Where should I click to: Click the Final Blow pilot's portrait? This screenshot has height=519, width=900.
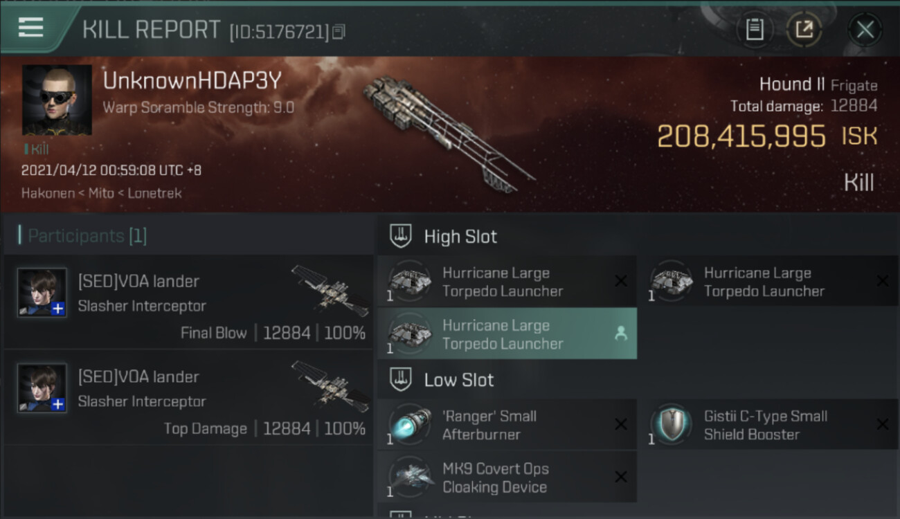[x=42, y=293]
